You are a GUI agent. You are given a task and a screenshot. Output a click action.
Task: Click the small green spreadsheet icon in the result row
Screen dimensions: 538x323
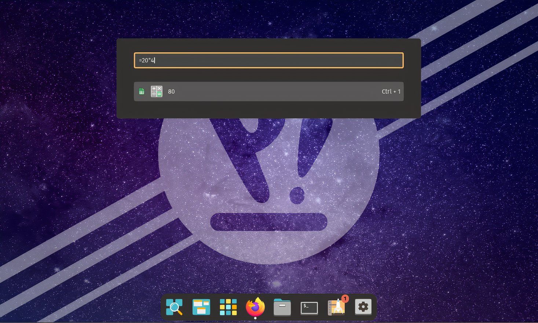142,92
